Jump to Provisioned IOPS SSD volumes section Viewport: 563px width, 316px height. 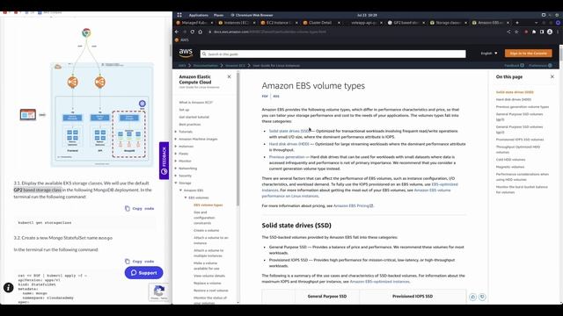[x=520, y=140]
